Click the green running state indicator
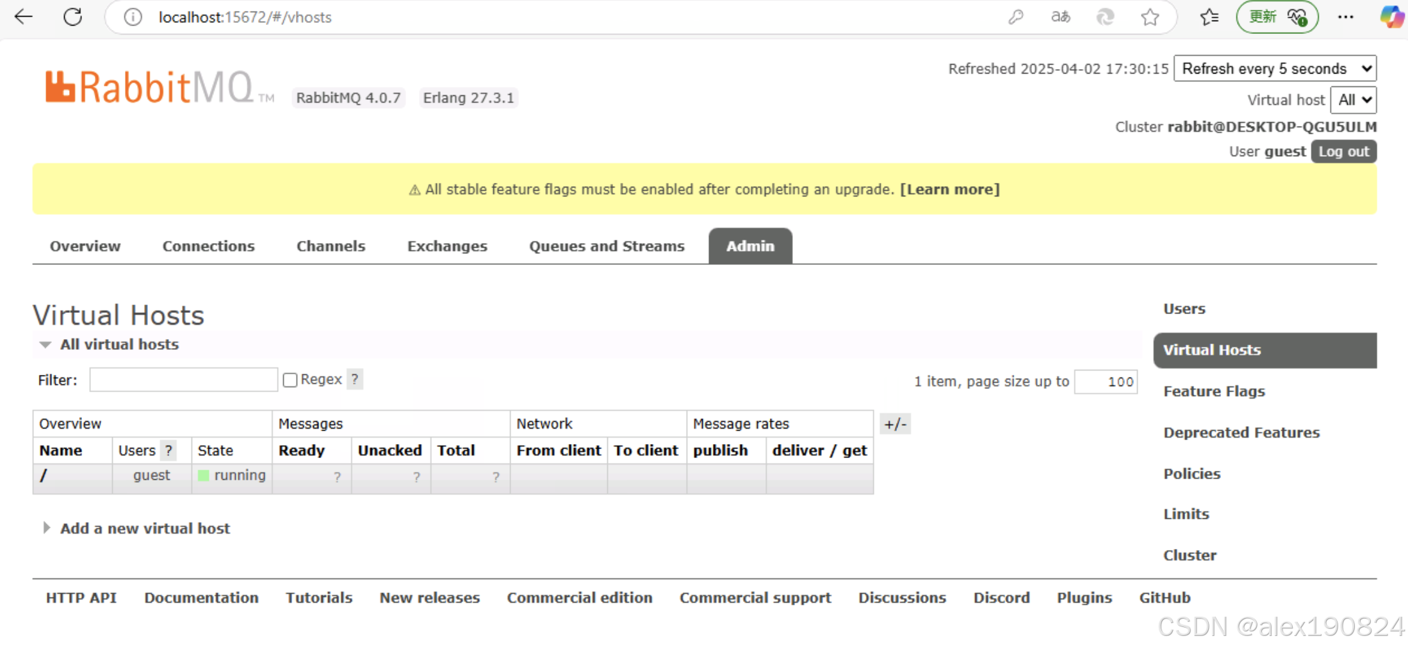The height and width of the screenshot is (650, 1408). point(204,475)
